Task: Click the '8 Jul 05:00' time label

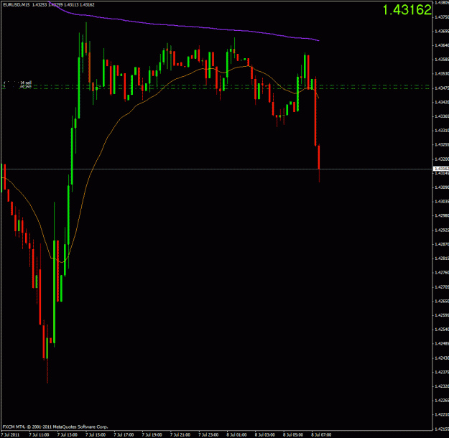Action: (x=293, y=435)
